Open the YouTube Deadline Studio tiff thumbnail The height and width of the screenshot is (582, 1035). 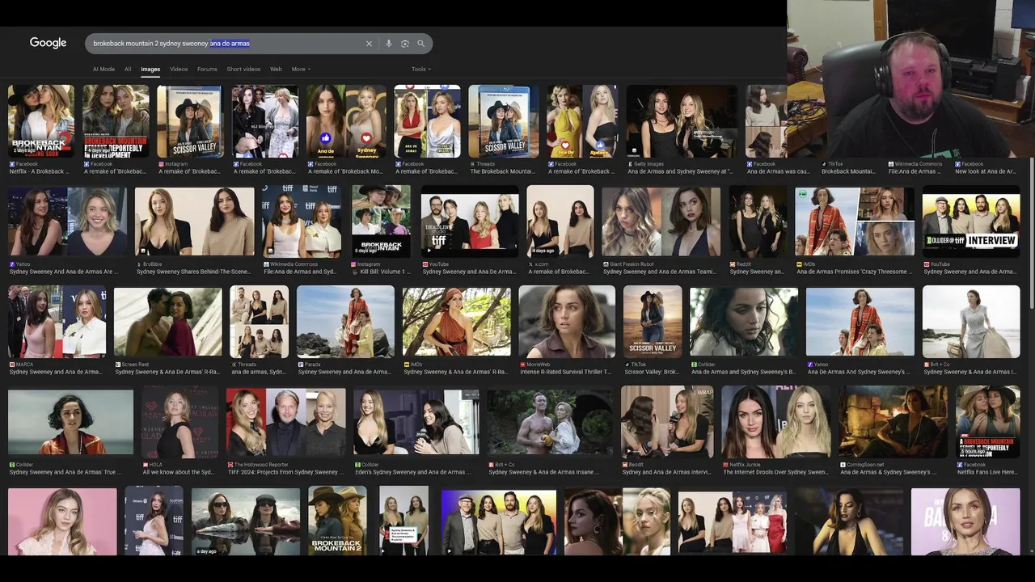tap(469, 221)
